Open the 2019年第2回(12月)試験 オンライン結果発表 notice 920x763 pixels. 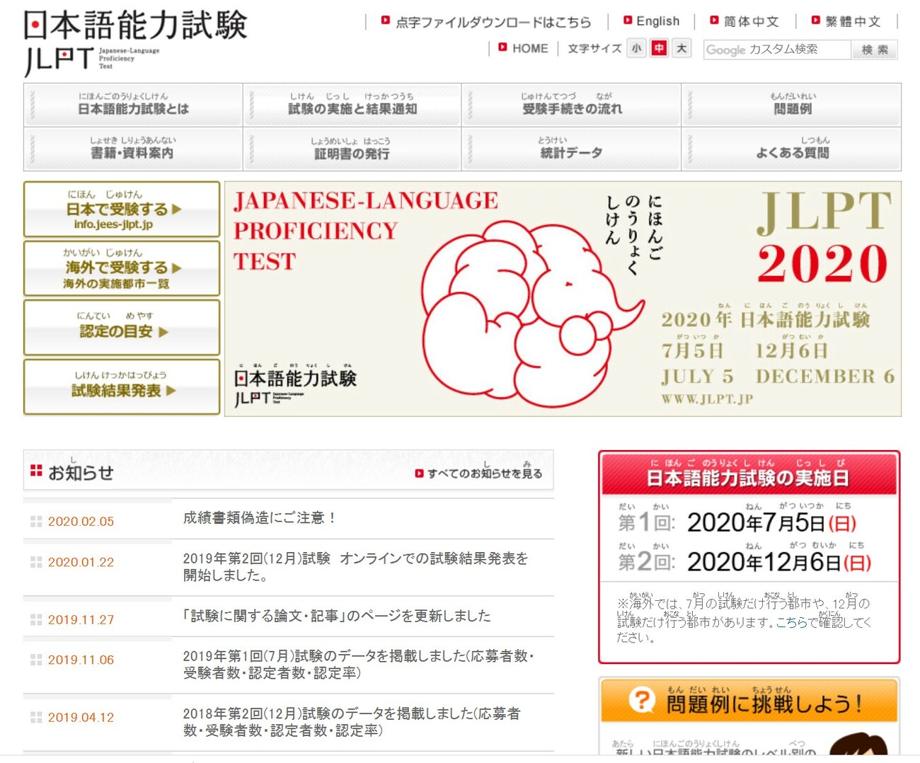point(355,567)
